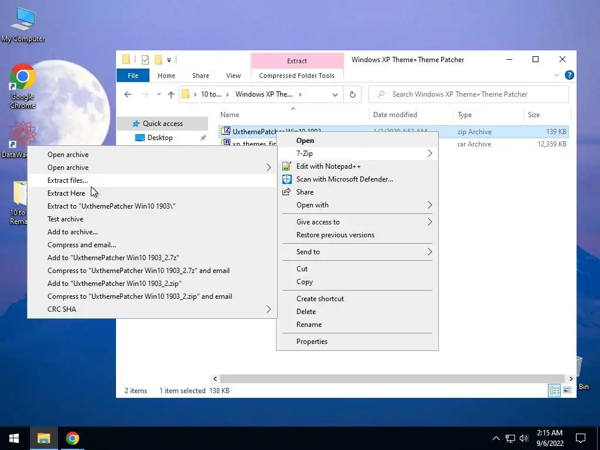
Task: Choose Scan with Microsoft Defender
Action: click(x=357, y=179)
